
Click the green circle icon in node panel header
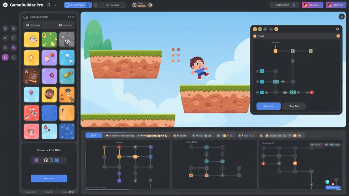[260, 29]
